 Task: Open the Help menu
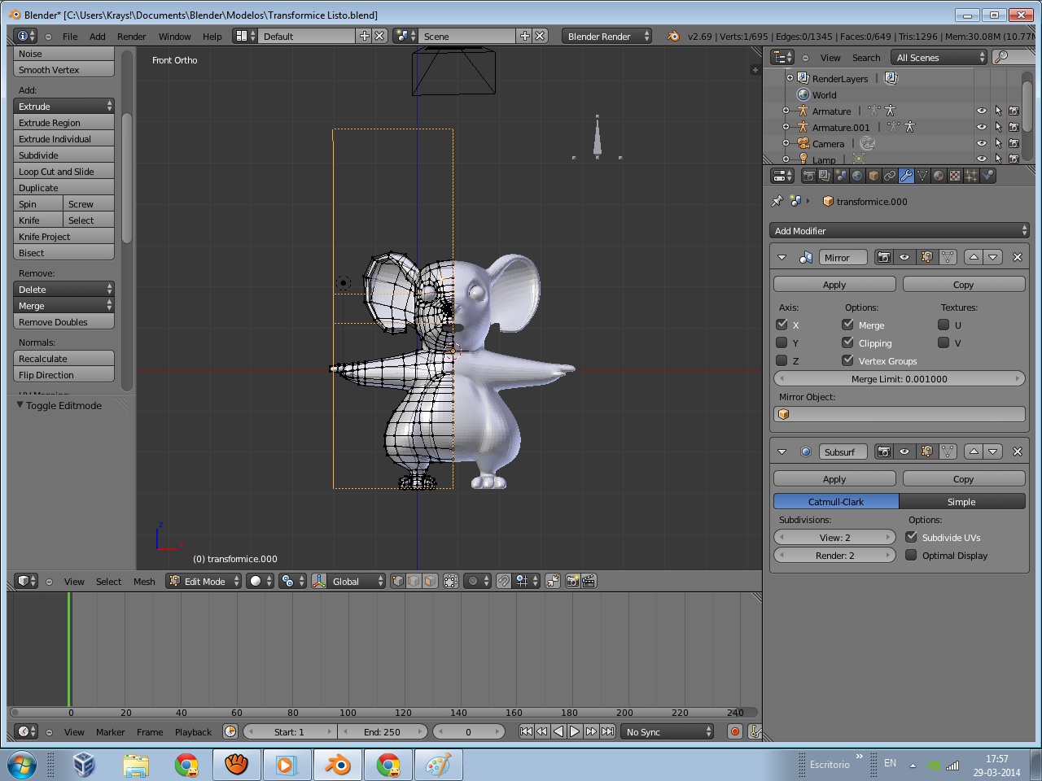(x=212, y=37)
